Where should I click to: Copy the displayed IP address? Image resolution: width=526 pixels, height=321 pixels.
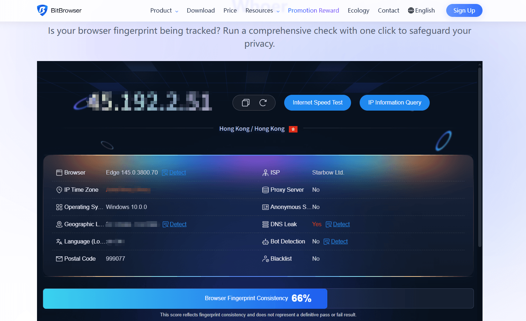(x=246, y=102)
